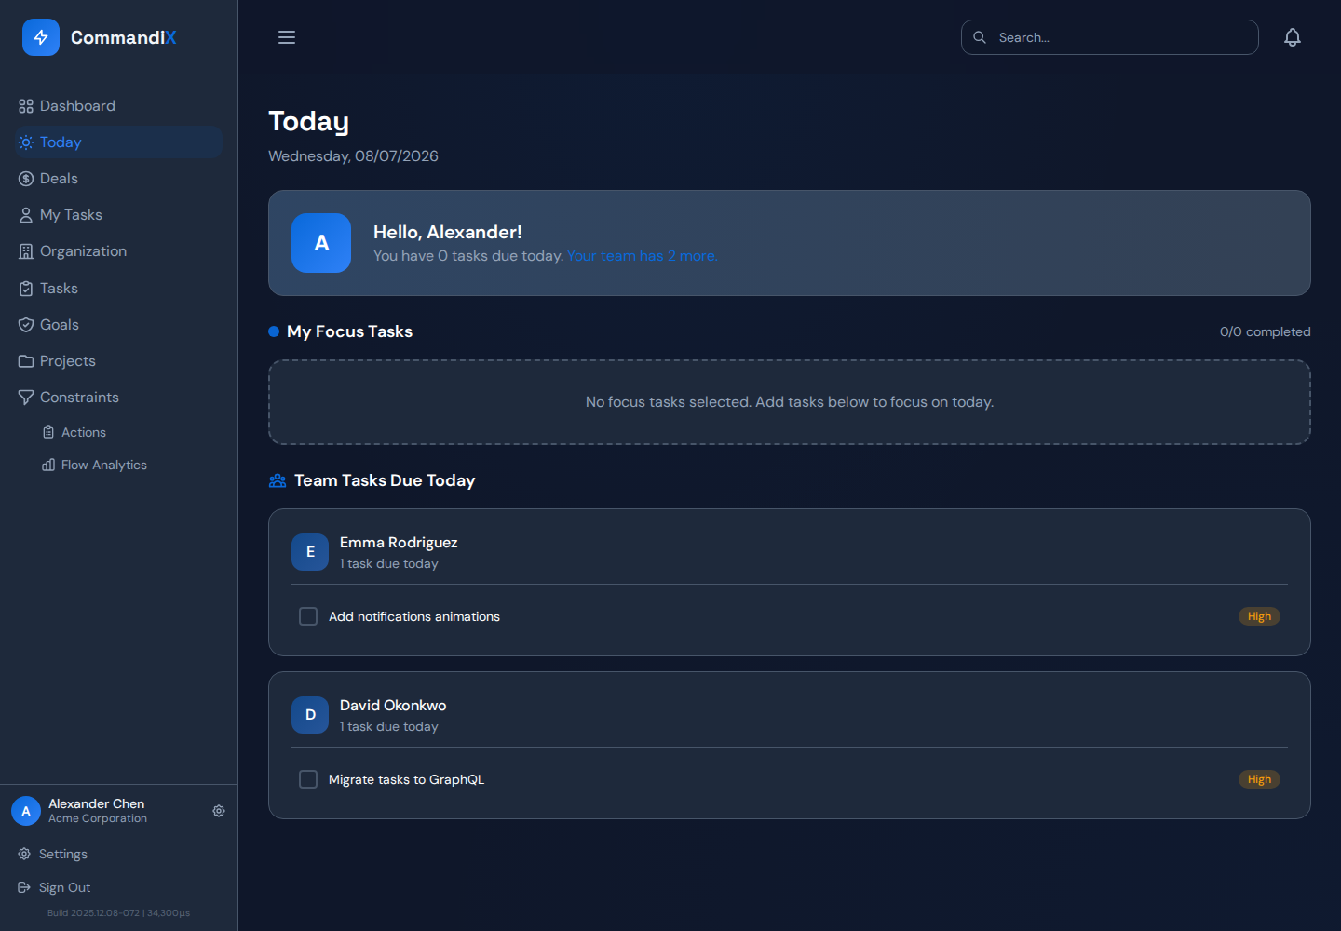Open Settings link in sidebar footer

[119, 854]
